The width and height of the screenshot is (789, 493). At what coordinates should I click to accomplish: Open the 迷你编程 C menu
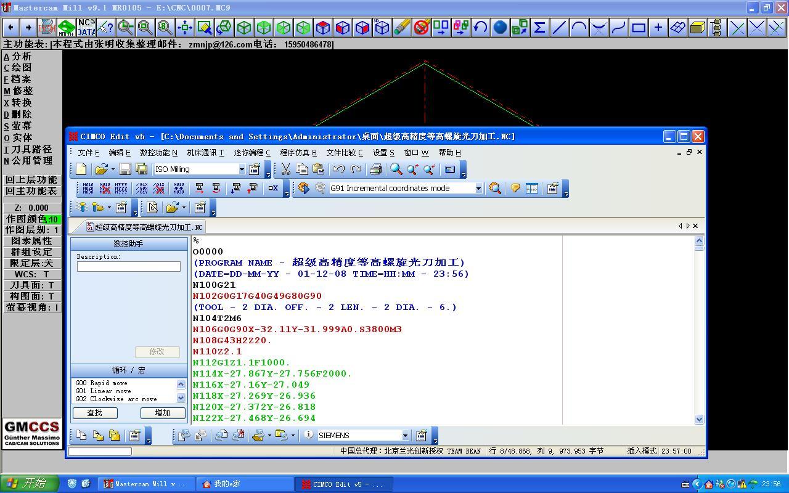click(252, 152)
